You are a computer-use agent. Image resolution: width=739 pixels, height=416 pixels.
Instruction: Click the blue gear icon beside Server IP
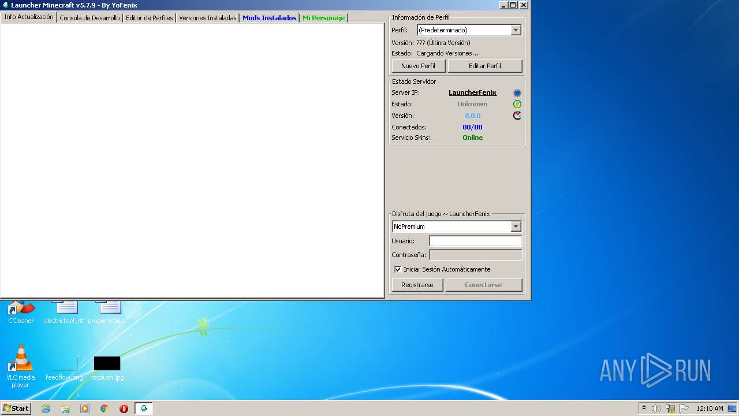pos(517,93)
